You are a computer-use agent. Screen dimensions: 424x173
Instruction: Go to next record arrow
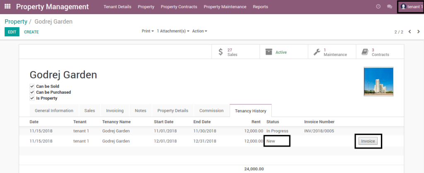coord(418,31)
